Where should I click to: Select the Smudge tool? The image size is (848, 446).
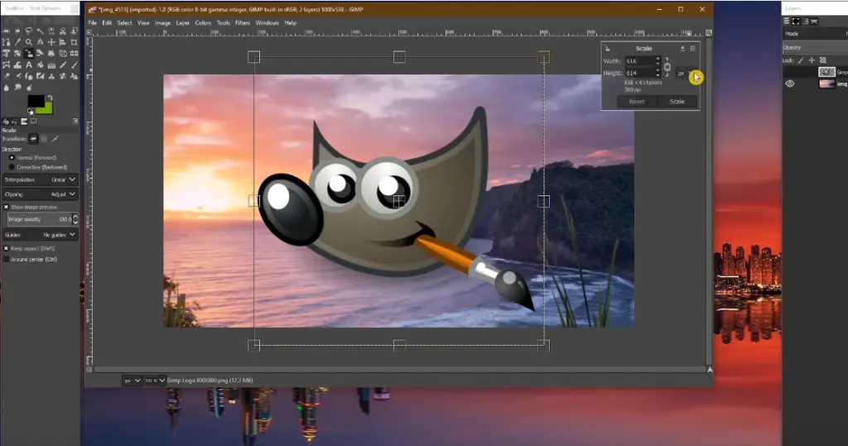[x=17, y=88]
